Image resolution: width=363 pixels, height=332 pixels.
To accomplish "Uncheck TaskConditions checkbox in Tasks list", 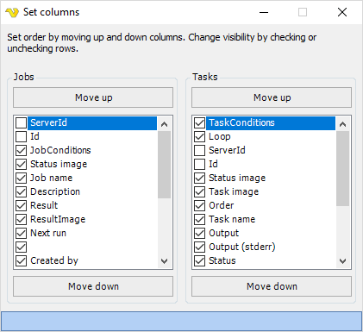I will (199, 122).
